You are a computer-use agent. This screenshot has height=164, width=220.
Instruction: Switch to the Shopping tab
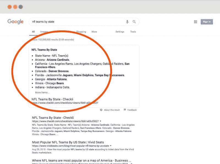[81, 32]
